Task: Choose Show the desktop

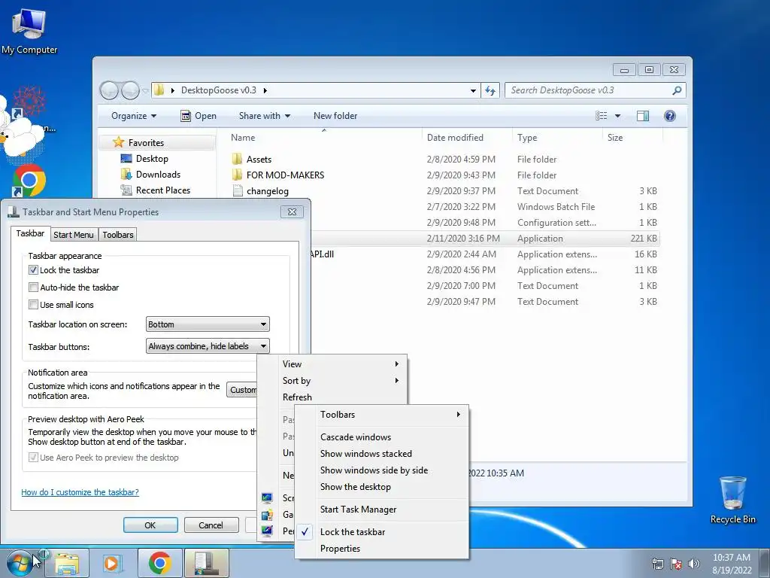Action: tap(356, 487)
